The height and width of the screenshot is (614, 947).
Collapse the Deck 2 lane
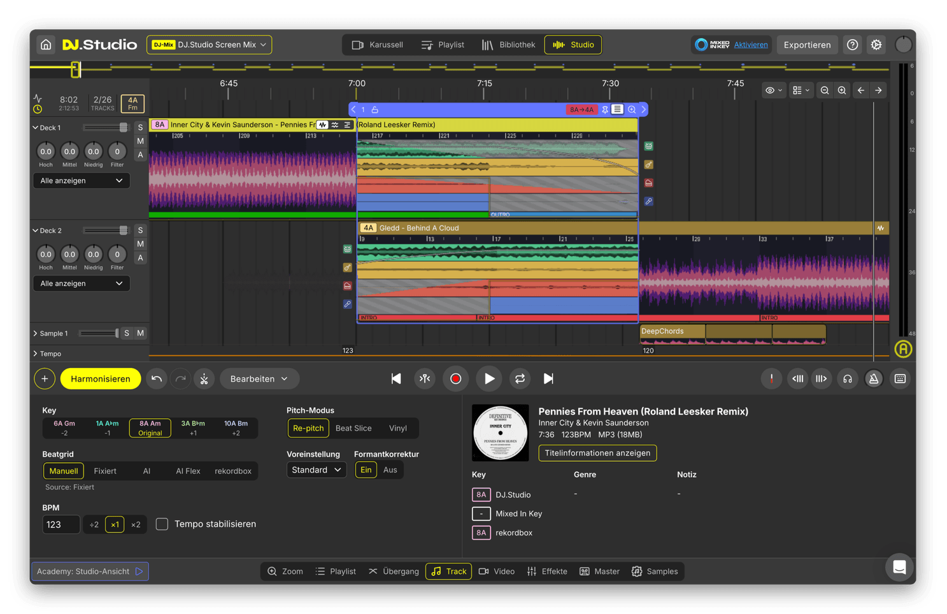pyautogui.click(x=35, y=231)
